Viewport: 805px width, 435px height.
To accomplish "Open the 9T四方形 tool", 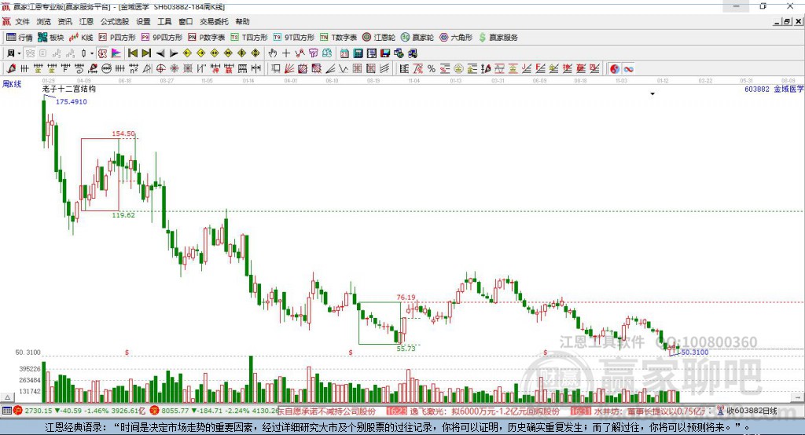I will click(x=294, y=38).
